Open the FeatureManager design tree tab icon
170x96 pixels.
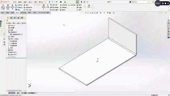[8, 18]
